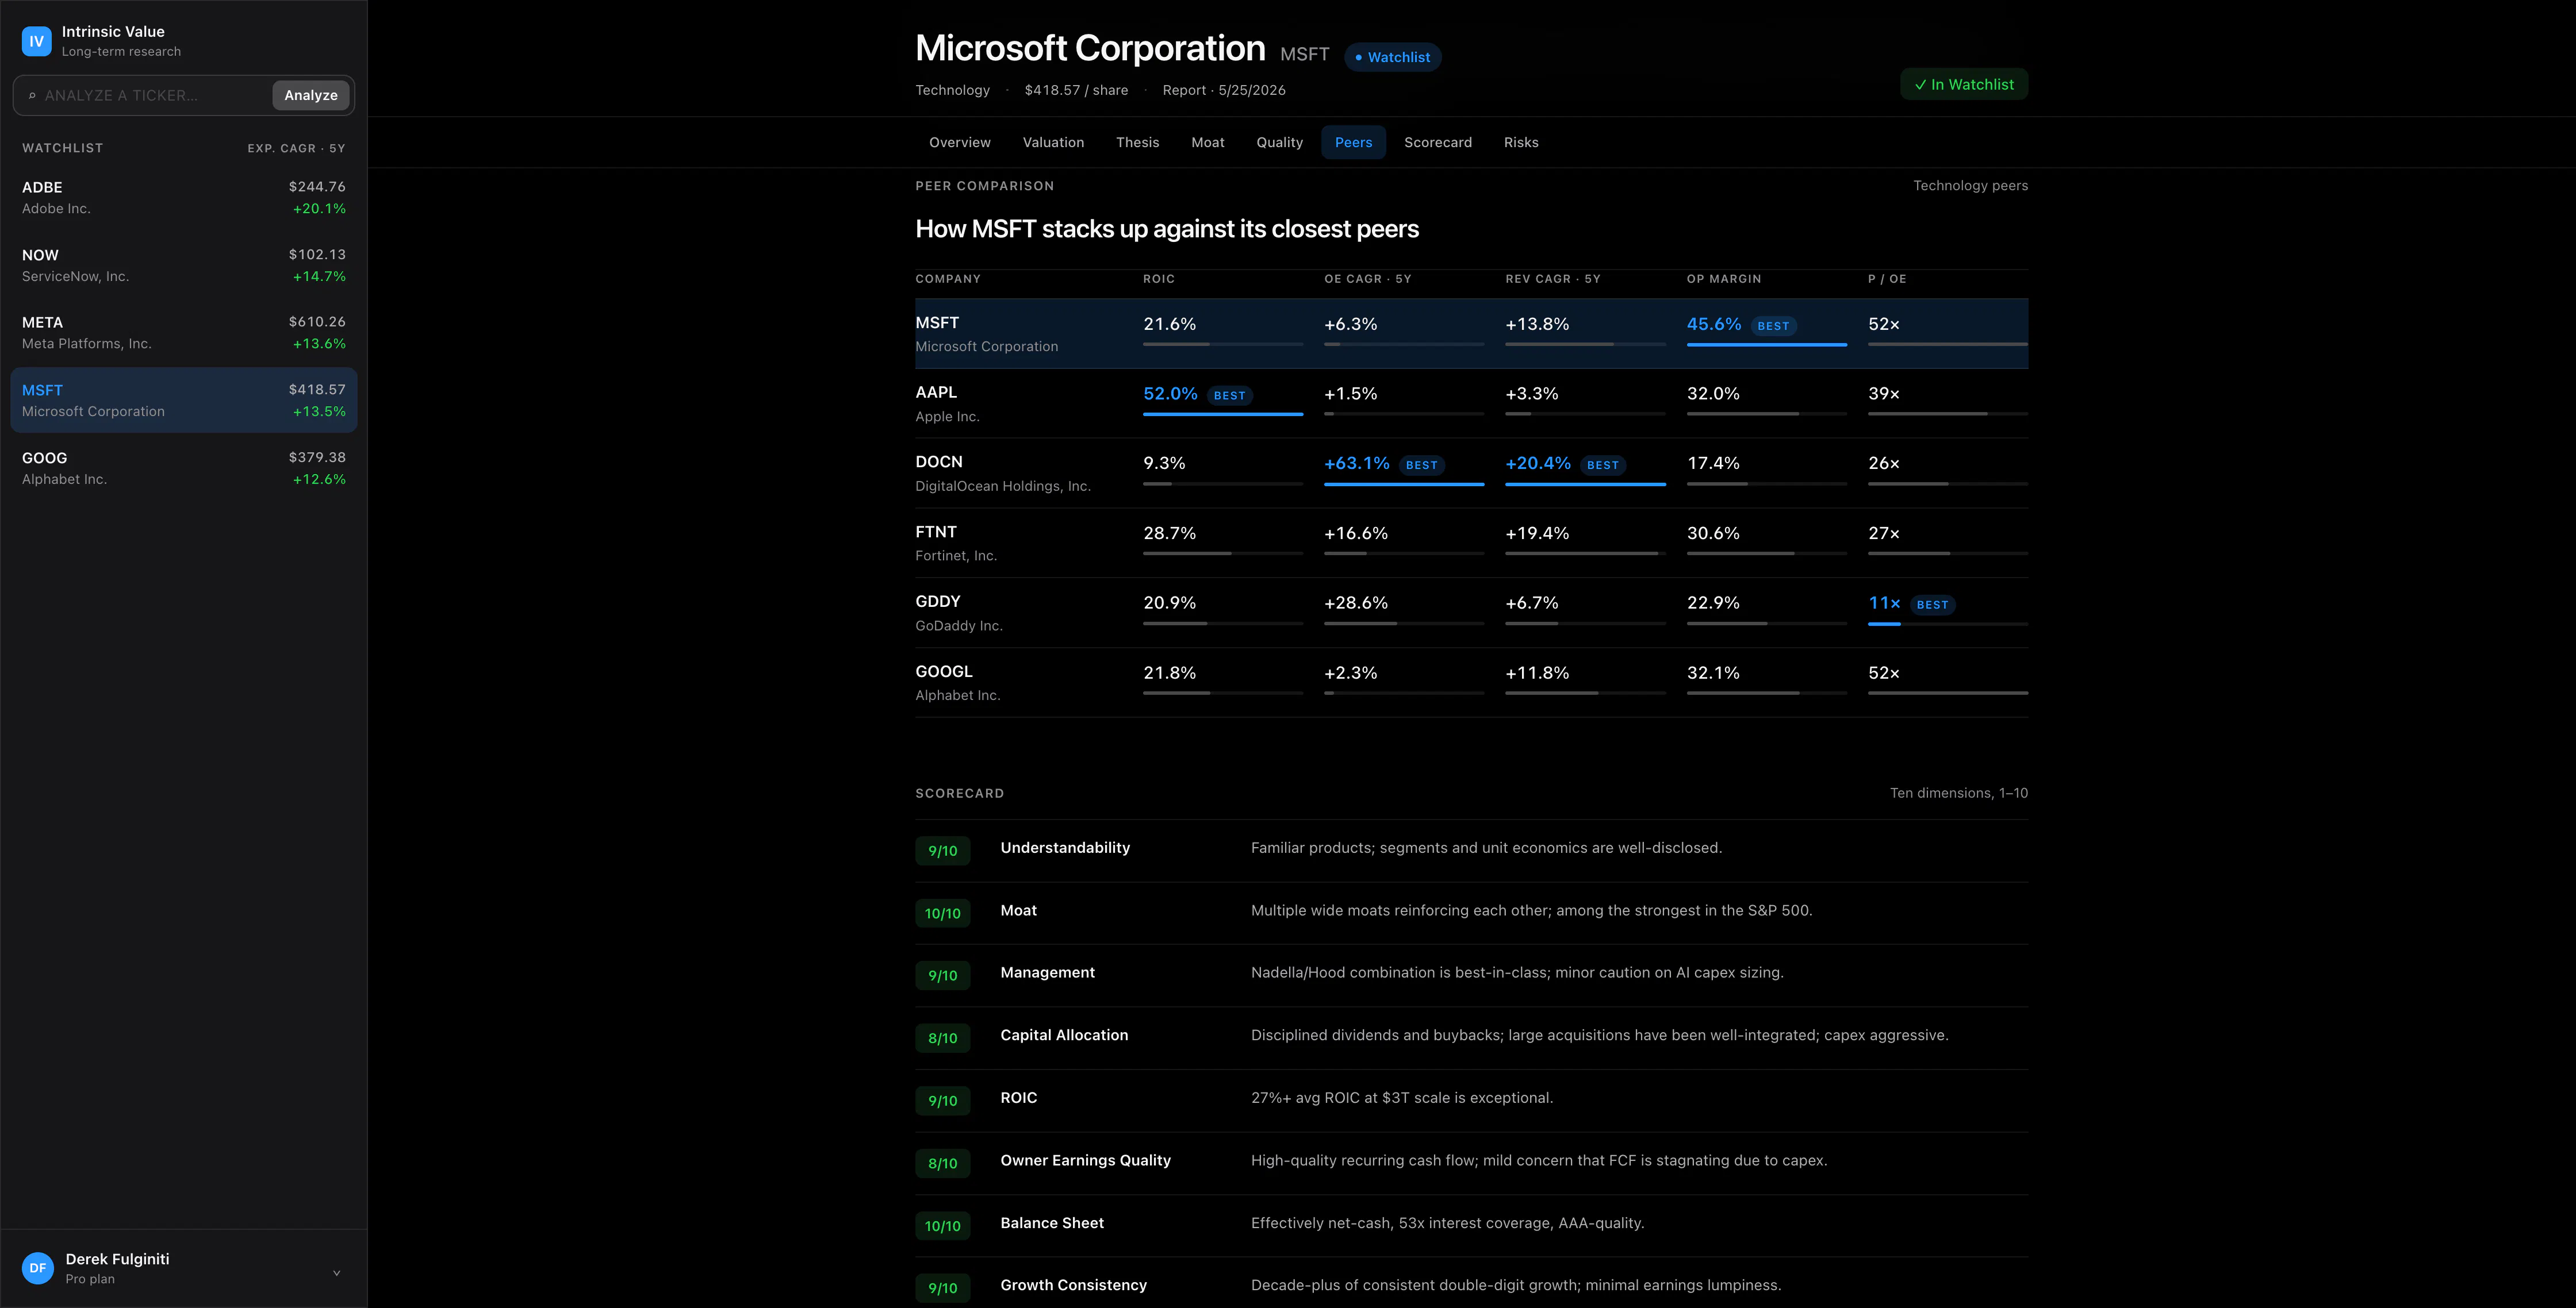Open the Risks tab
2576x1308 pixels.
[1521, 143]
